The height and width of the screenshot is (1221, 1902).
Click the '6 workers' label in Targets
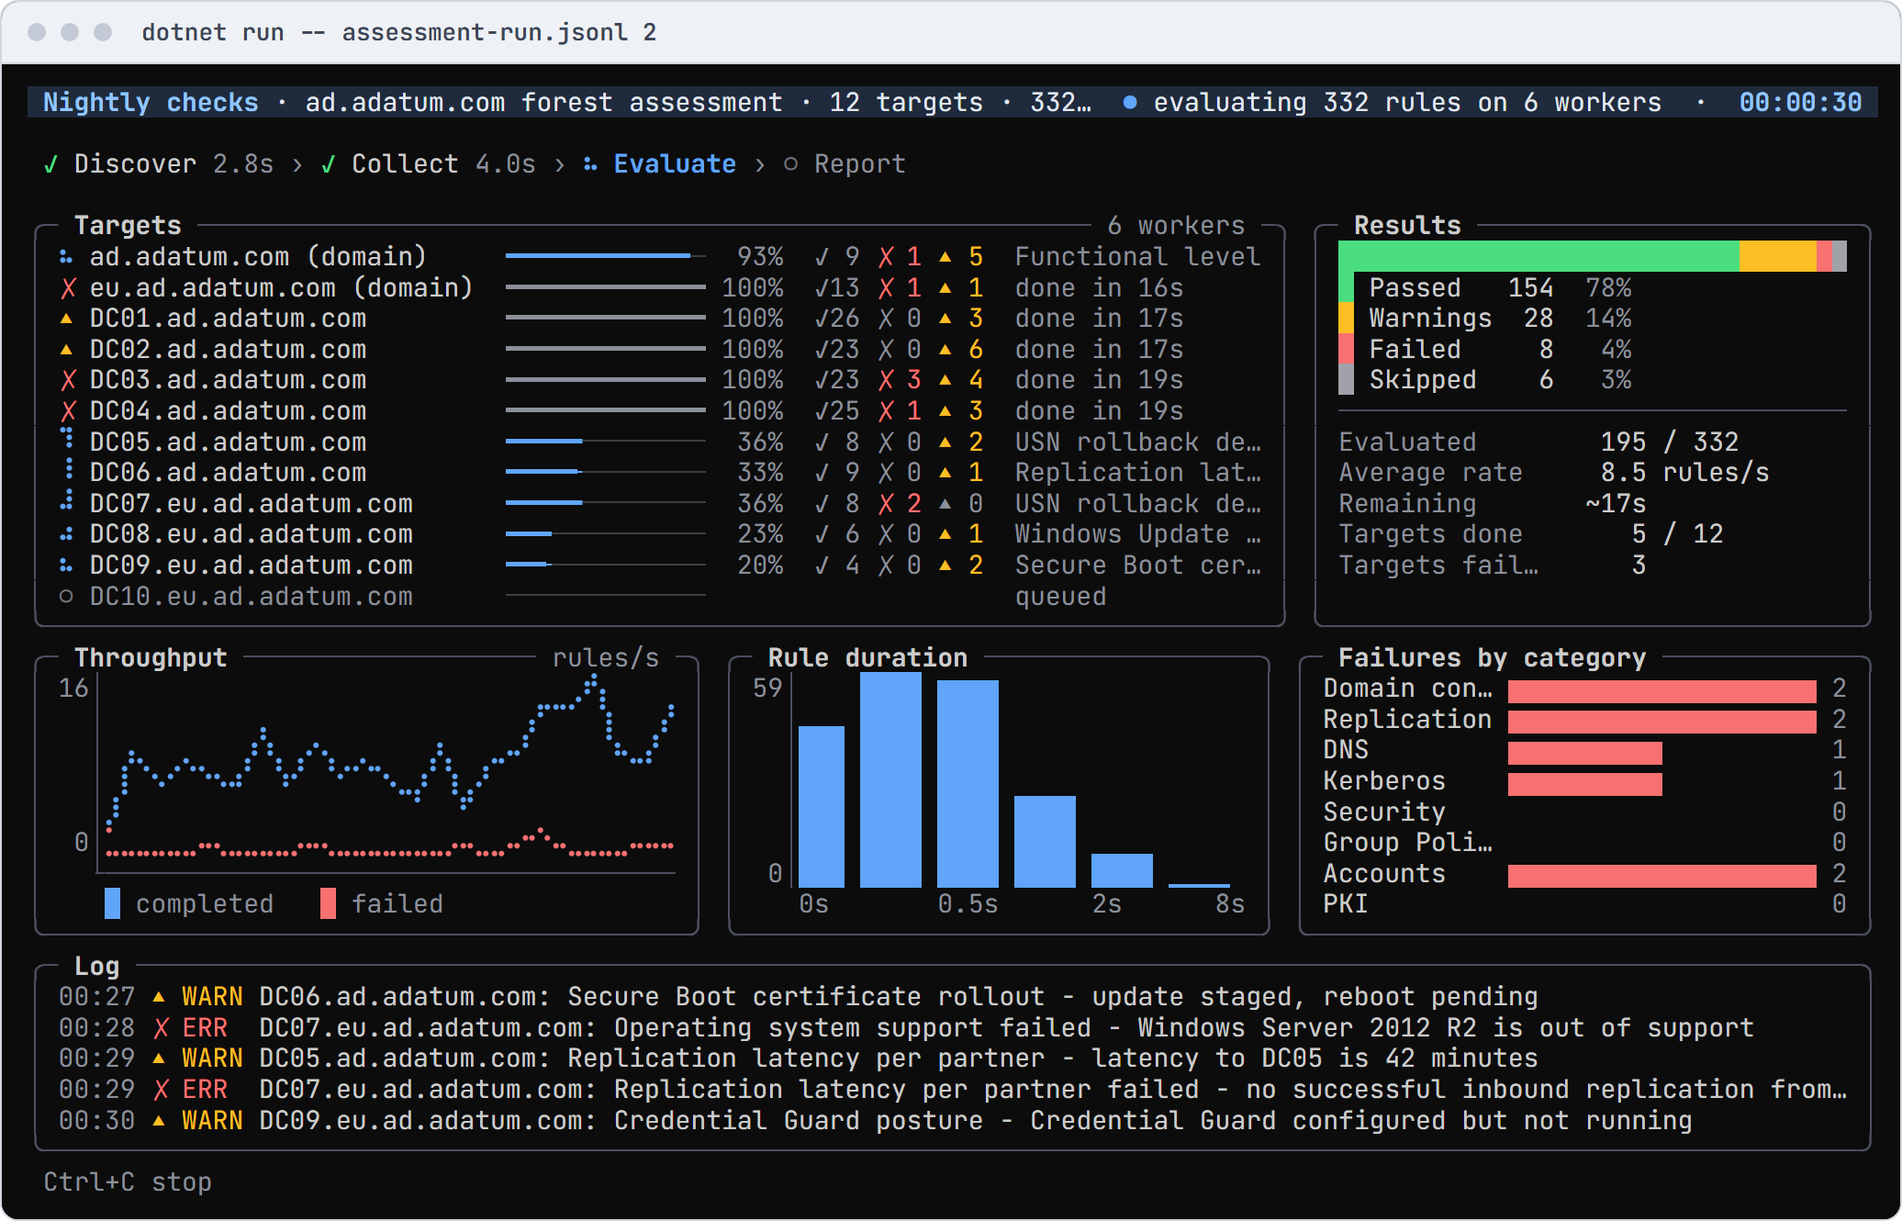(x=1176, y=226)
